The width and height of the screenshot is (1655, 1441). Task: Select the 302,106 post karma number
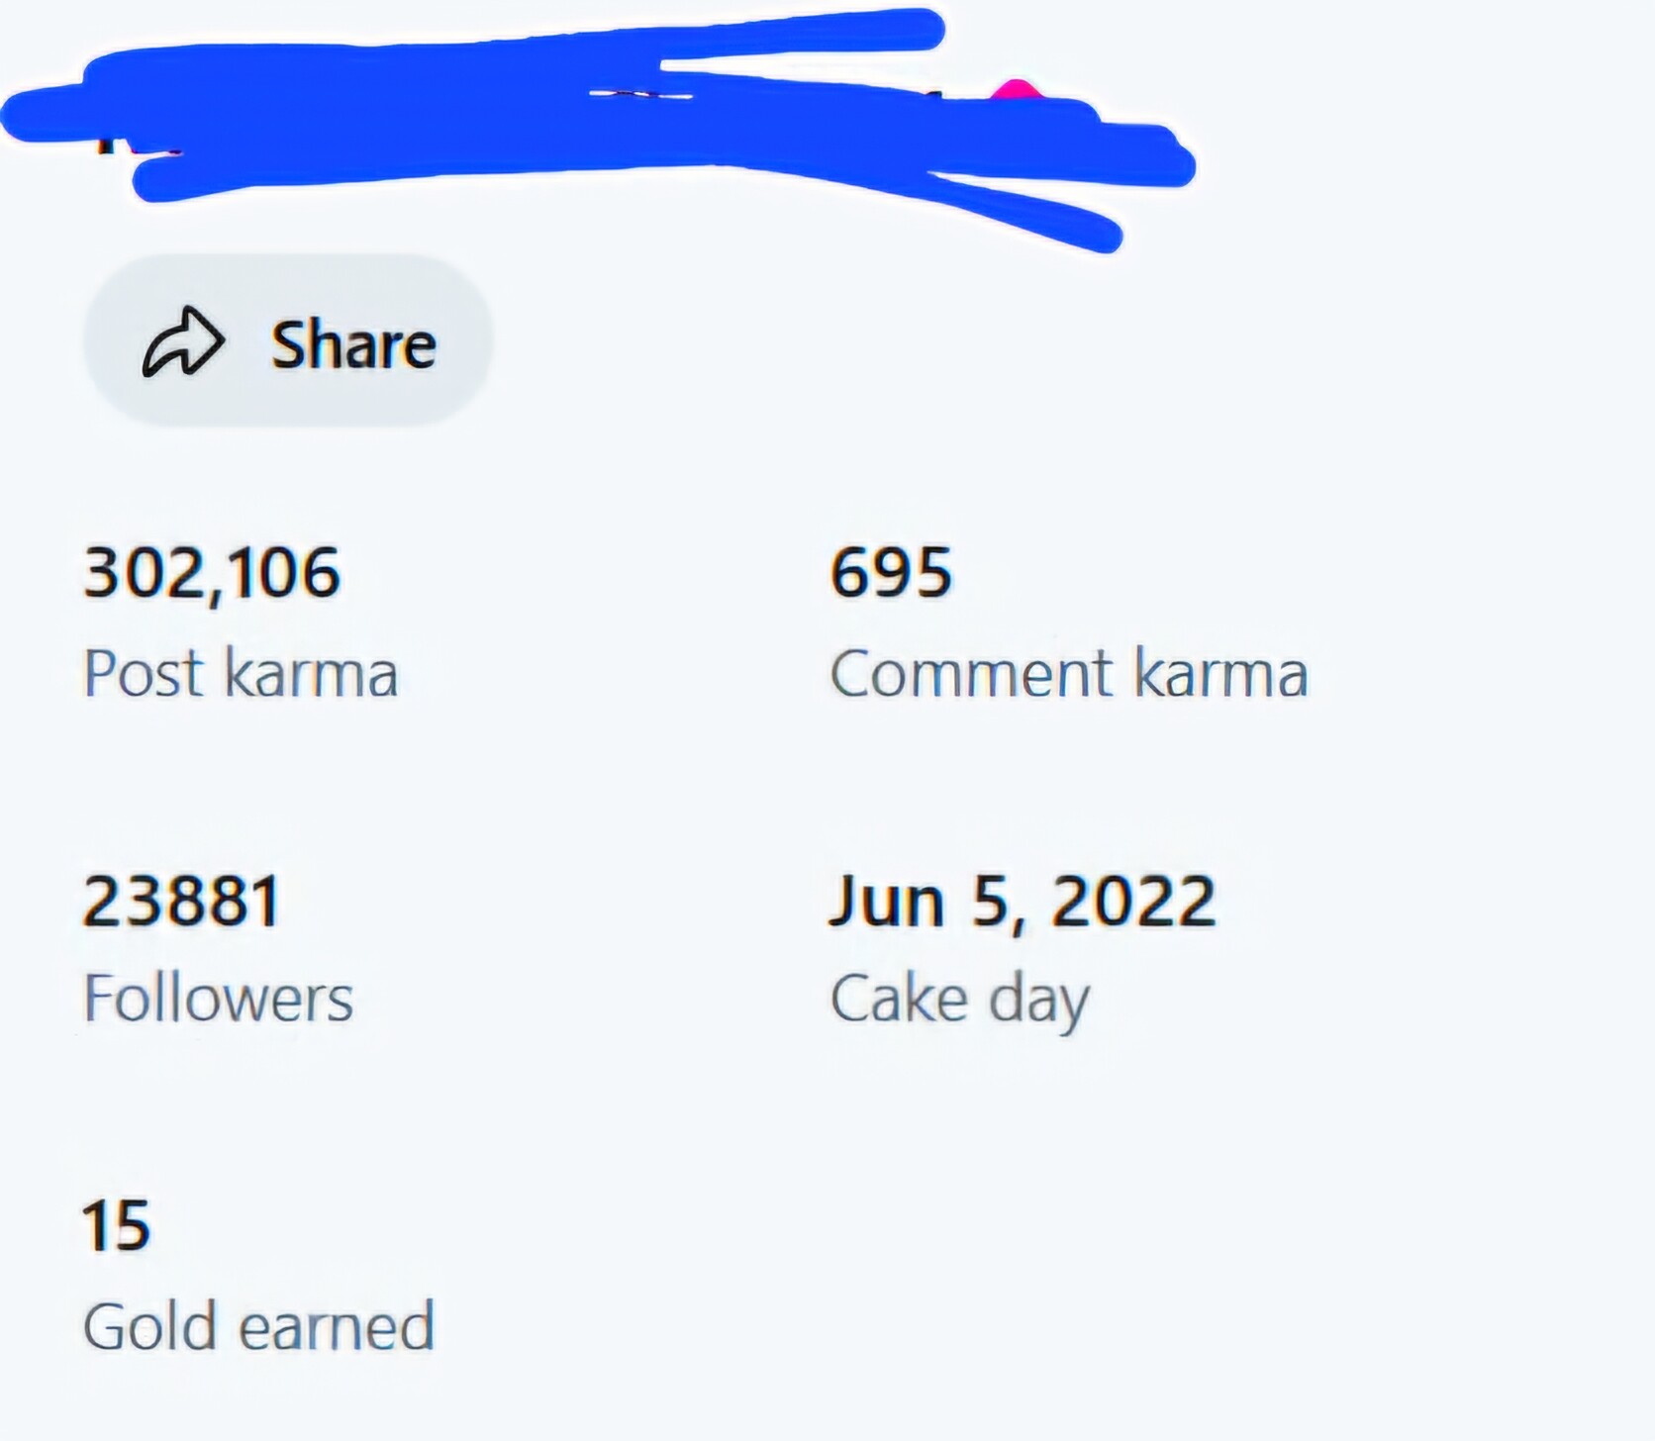(212, 574)
